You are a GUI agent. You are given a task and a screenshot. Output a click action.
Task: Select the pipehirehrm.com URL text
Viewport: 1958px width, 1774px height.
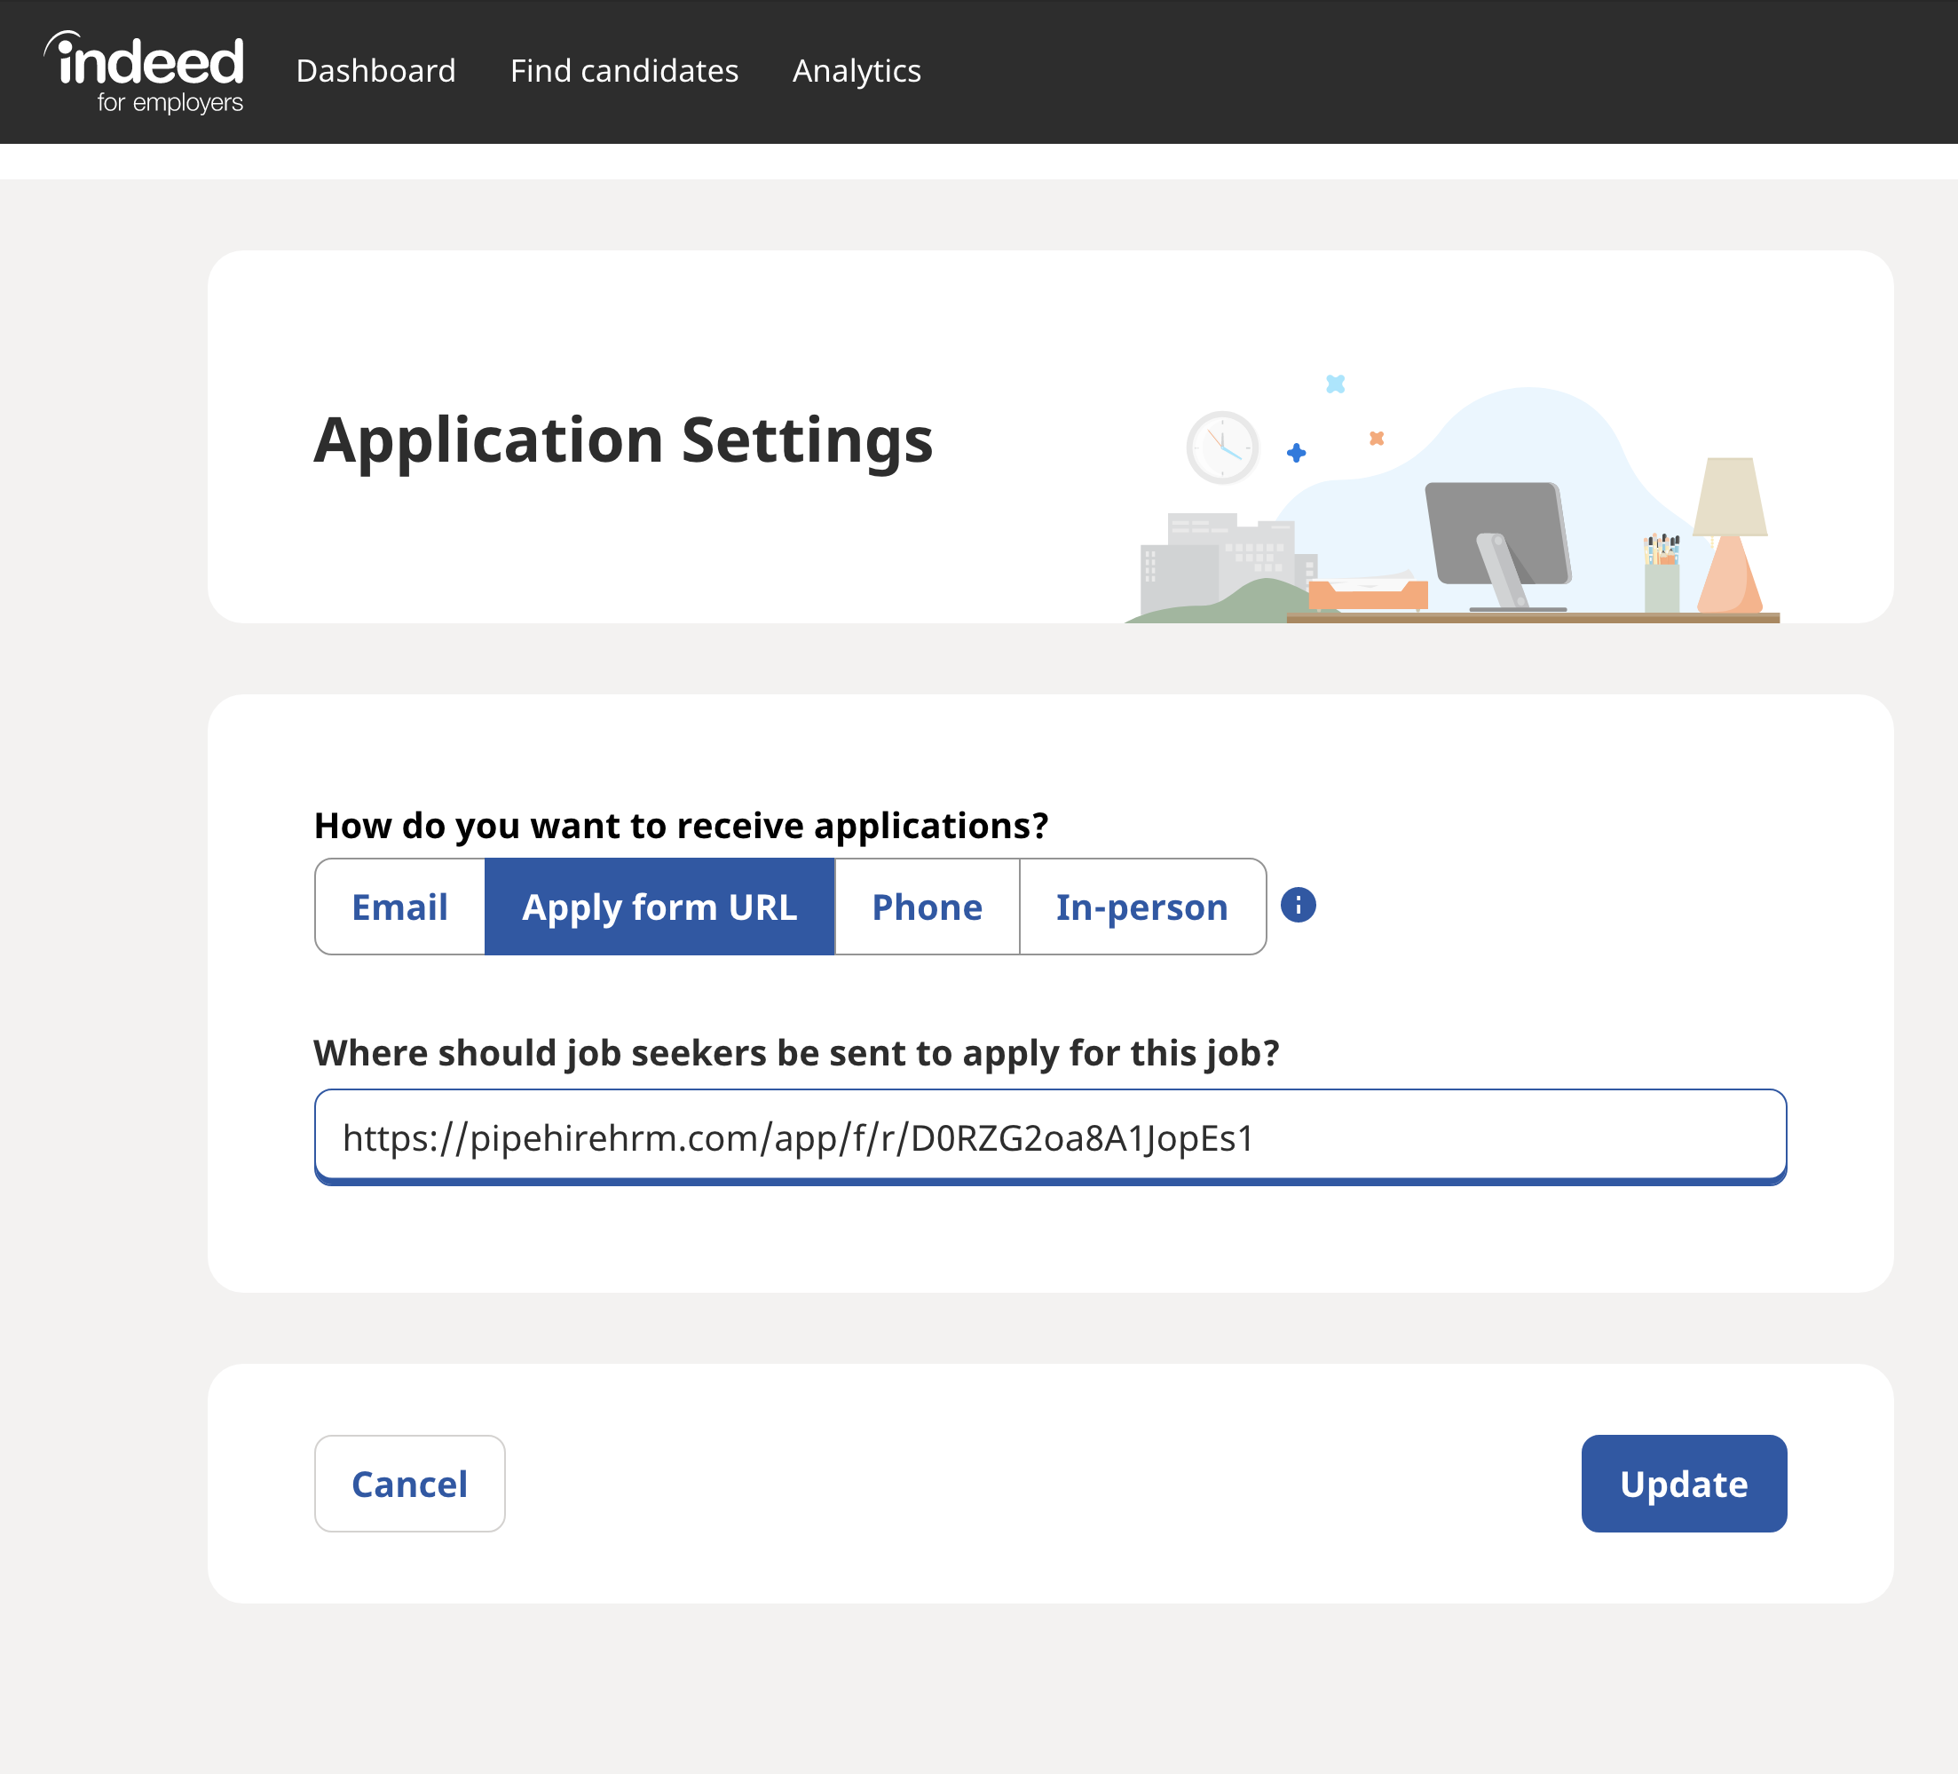[798, 1138]
